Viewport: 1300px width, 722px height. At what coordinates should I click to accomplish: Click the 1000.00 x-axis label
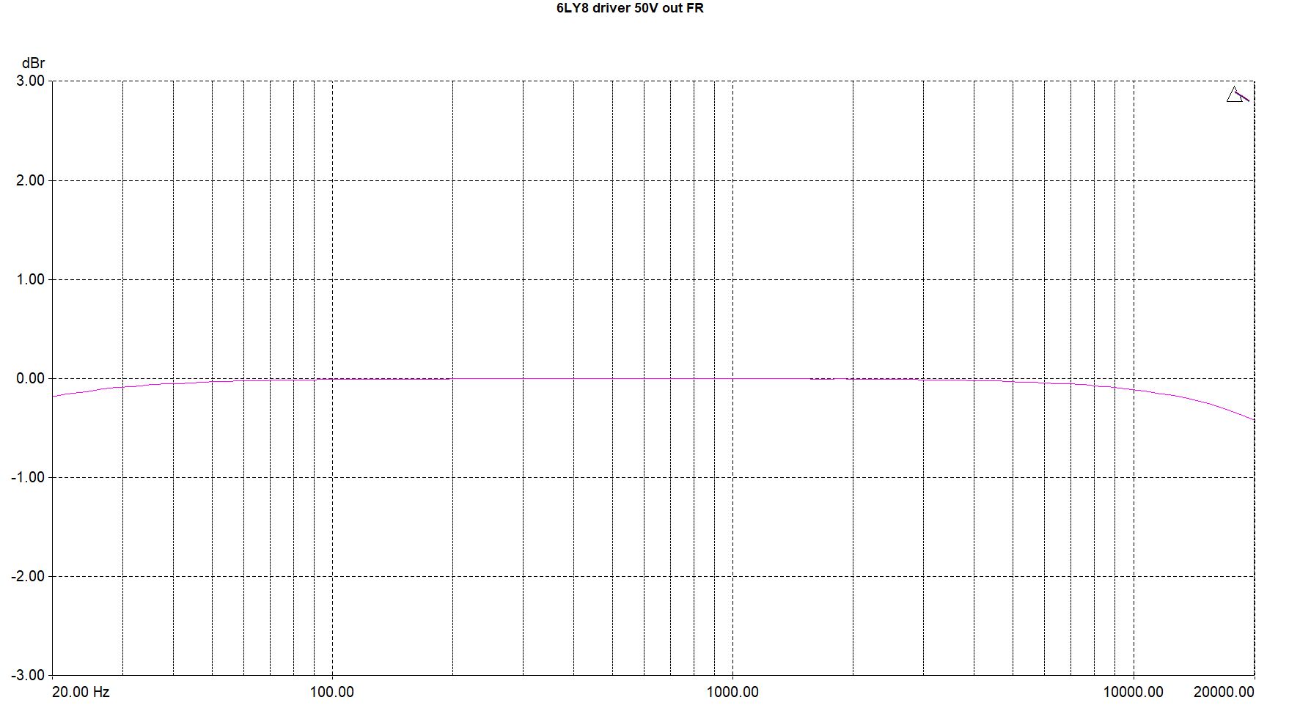pos(732,692)
